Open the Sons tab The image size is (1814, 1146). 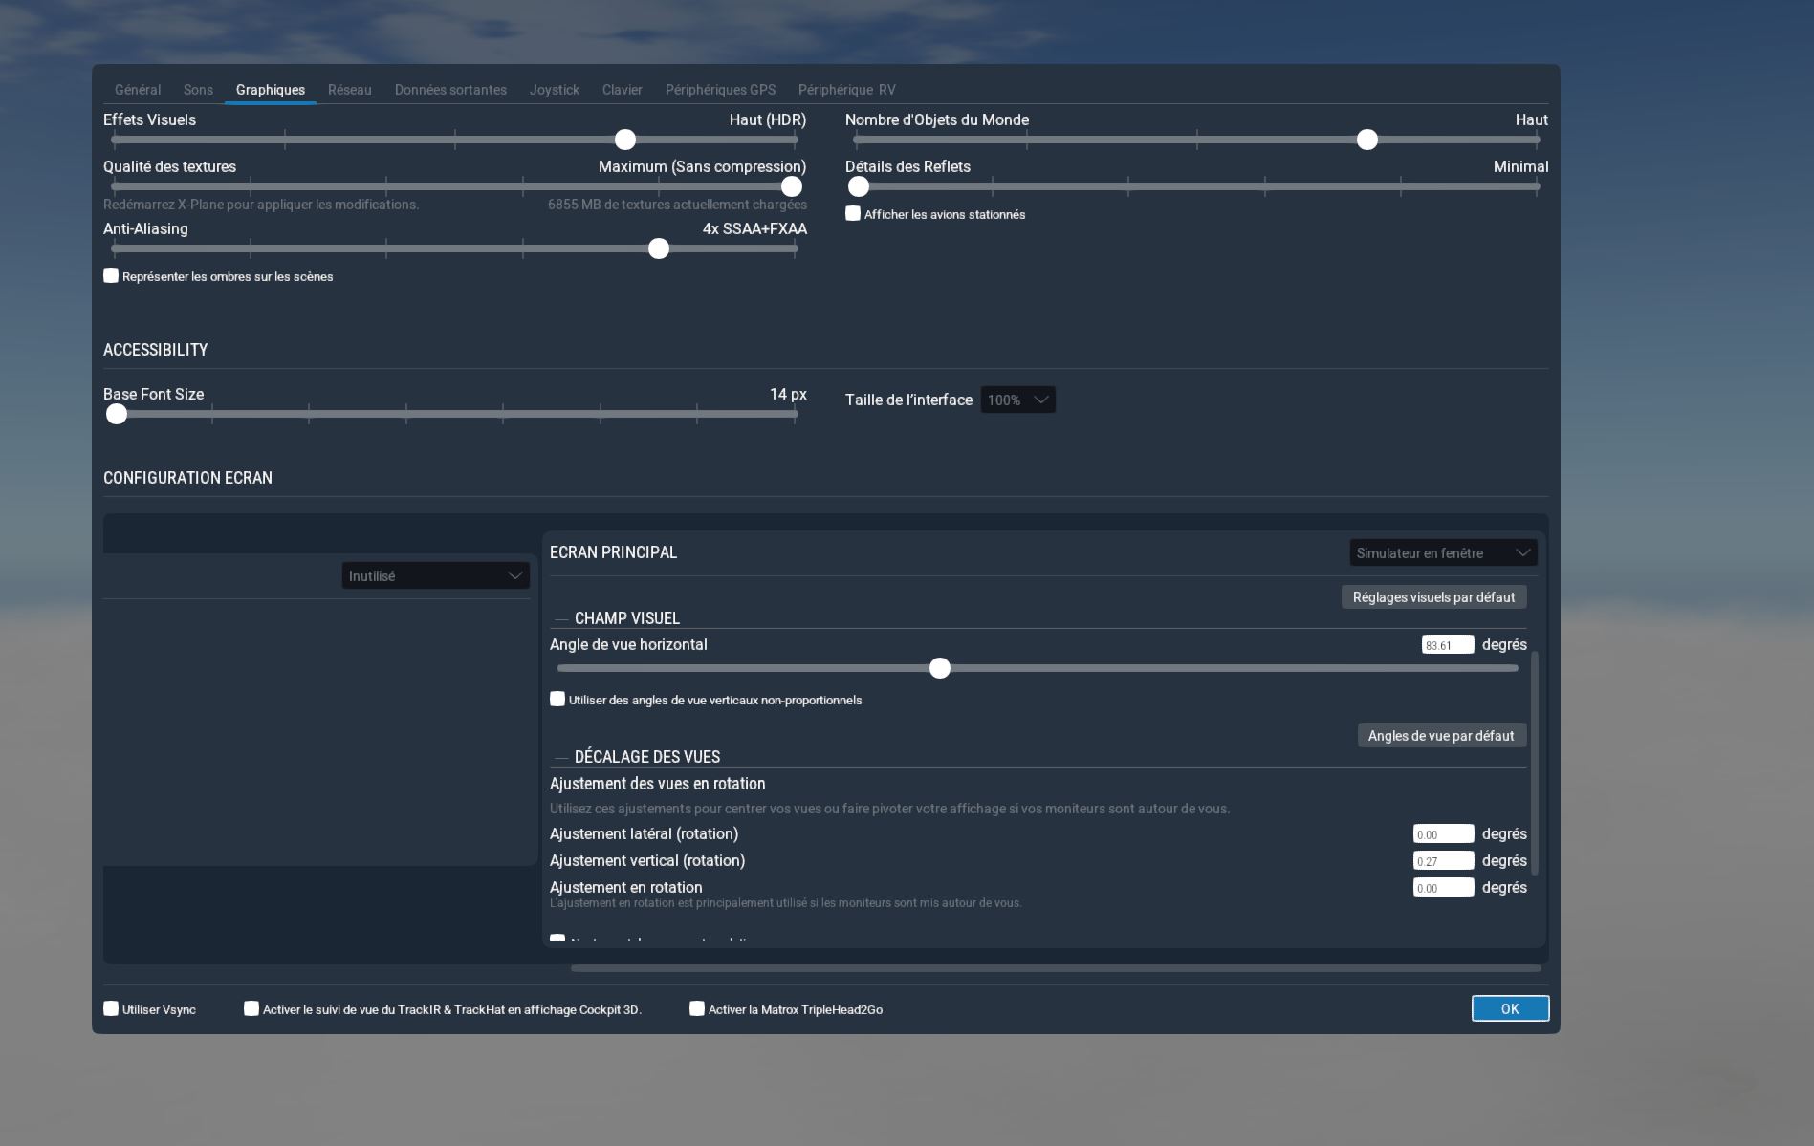[198, 90]
